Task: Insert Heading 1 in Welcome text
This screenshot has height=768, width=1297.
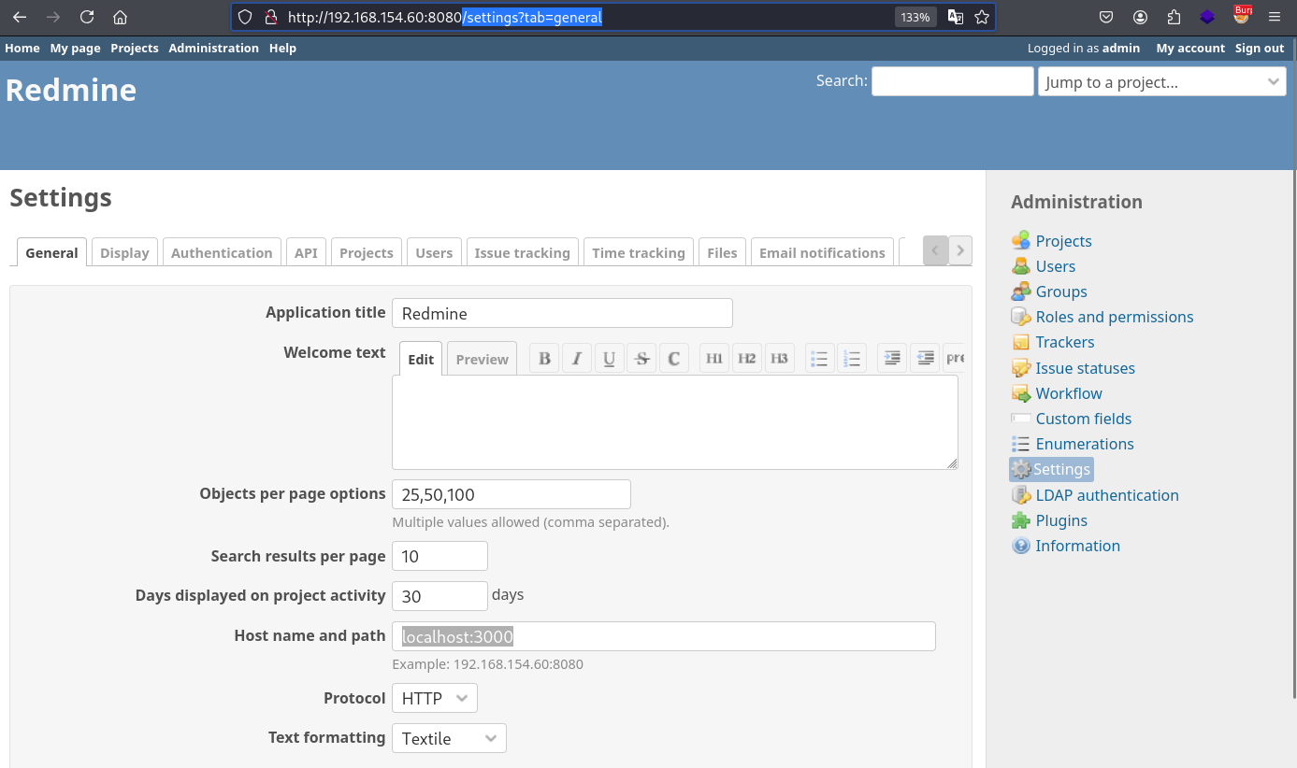Action: click(x=714, y=359)
